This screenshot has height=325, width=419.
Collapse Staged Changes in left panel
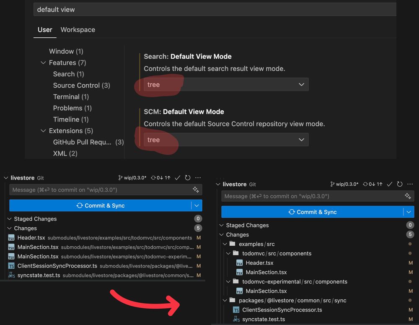click(9, 219)
